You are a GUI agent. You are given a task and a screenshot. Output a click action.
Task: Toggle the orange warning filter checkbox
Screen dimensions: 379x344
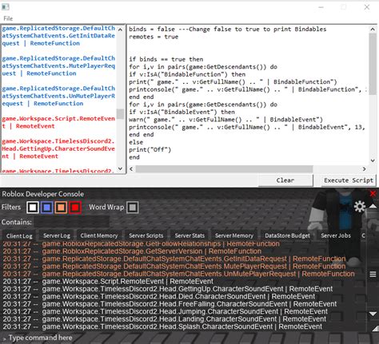(x=61, y=208)
